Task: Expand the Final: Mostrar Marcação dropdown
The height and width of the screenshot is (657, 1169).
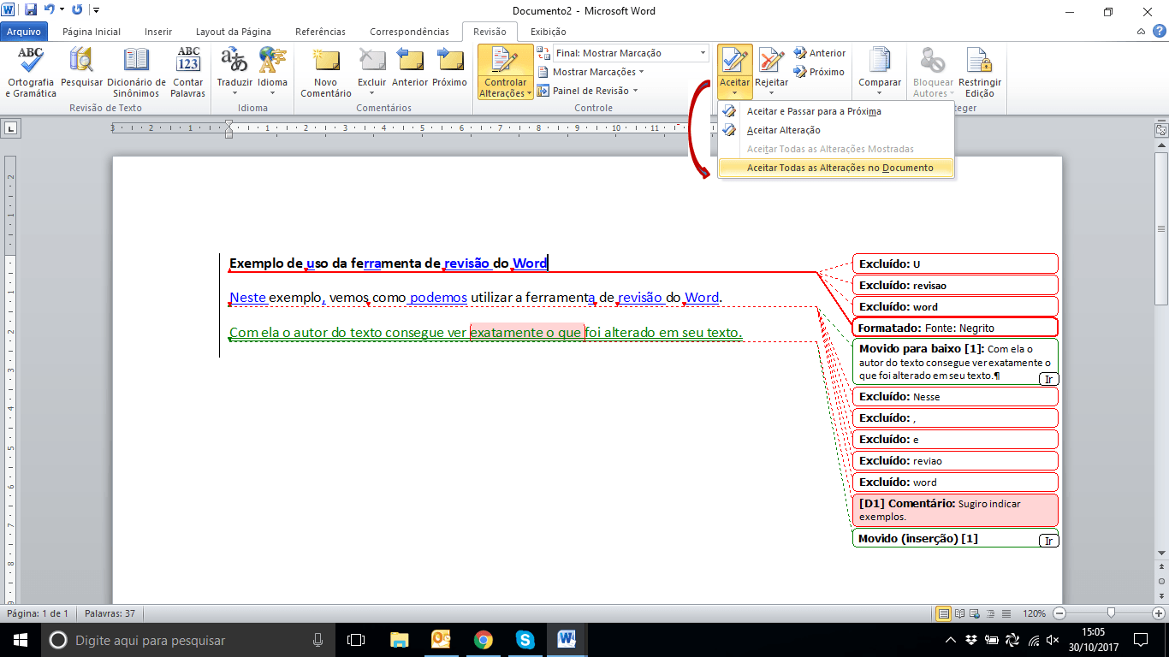Action: point(703,53)
